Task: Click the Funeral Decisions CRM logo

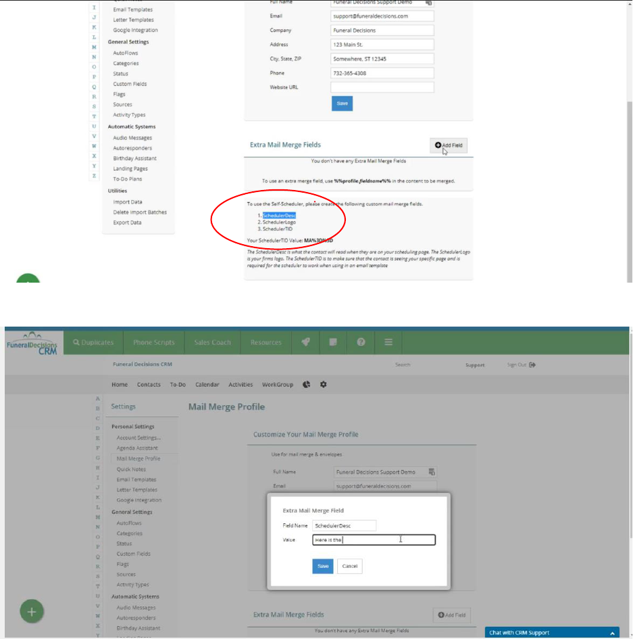Action: pos(32,343)
